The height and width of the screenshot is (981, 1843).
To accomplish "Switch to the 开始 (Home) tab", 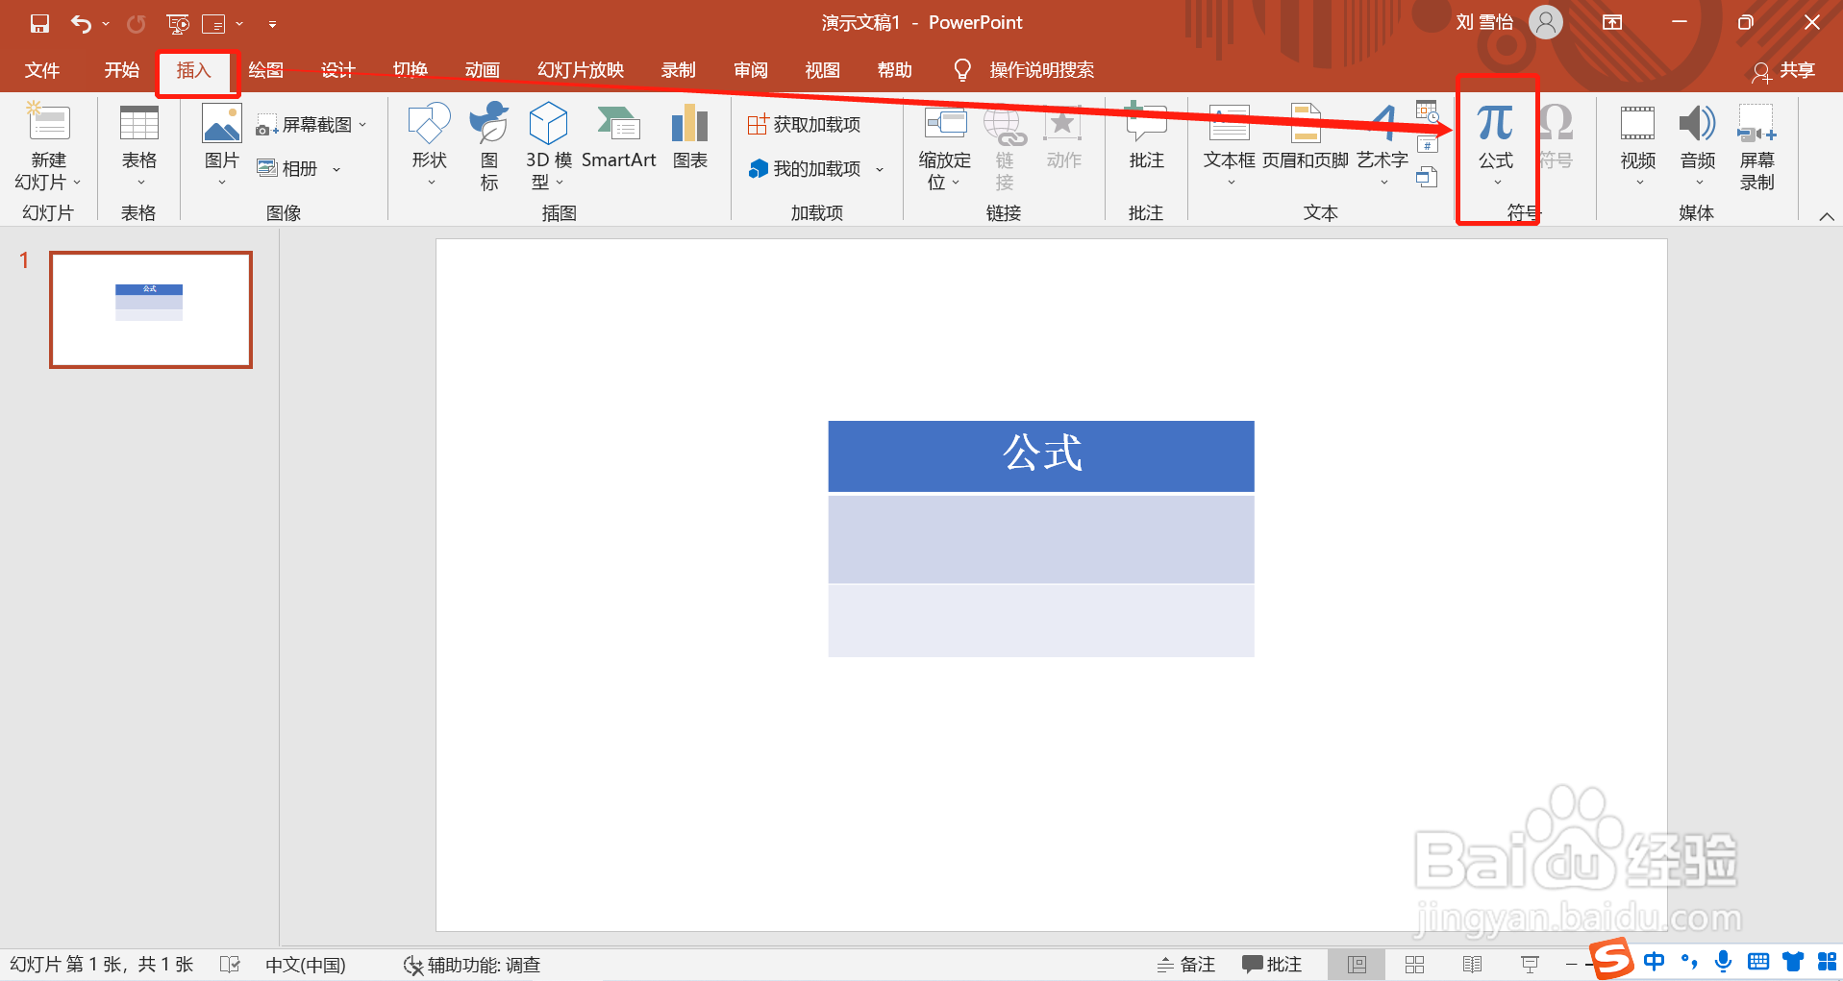I will [x=122, y=70].
